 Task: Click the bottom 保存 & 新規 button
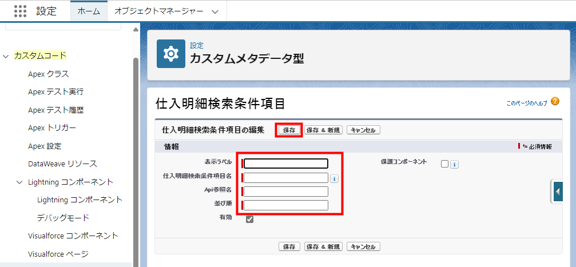pos(323,246)
